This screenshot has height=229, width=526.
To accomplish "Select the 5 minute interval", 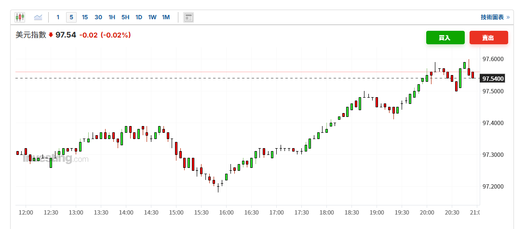I will click(x=71, y=17).
